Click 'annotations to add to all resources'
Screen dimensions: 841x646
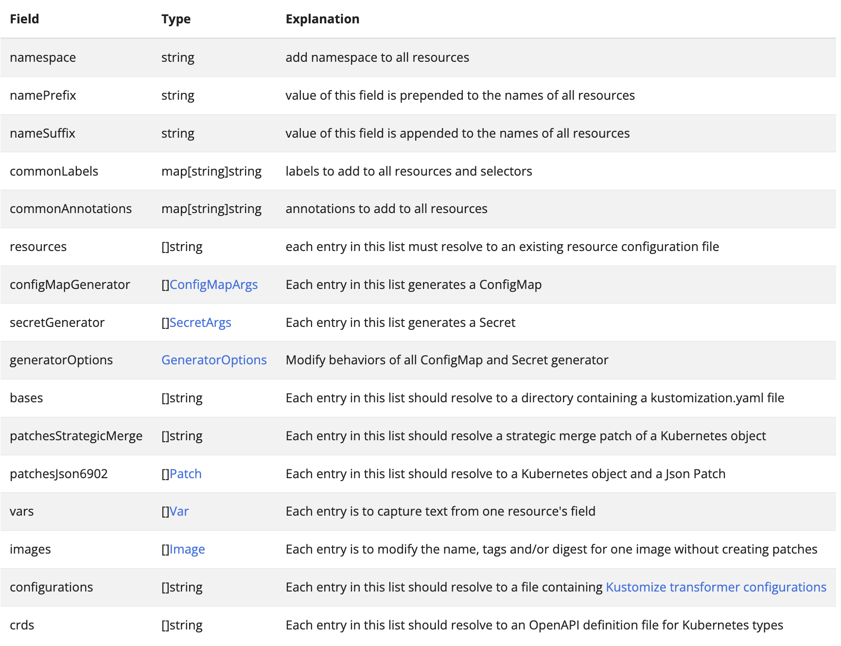click(x=386, y=209)
